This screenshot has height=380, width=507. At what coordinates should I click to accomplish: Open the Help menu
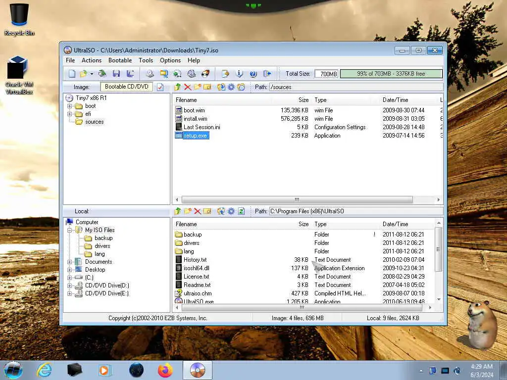(x=194, y=60)
